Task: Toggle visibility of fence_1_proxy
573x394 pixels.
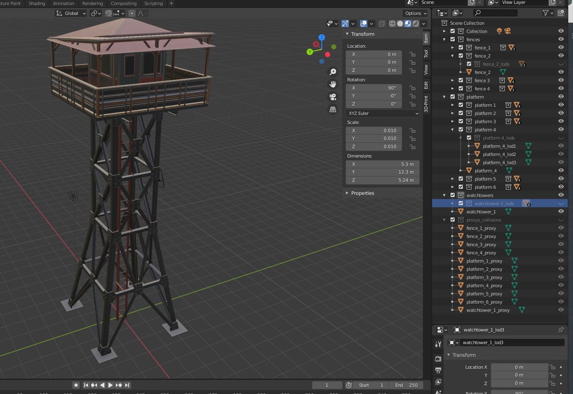Action: (x=561, y=228)
